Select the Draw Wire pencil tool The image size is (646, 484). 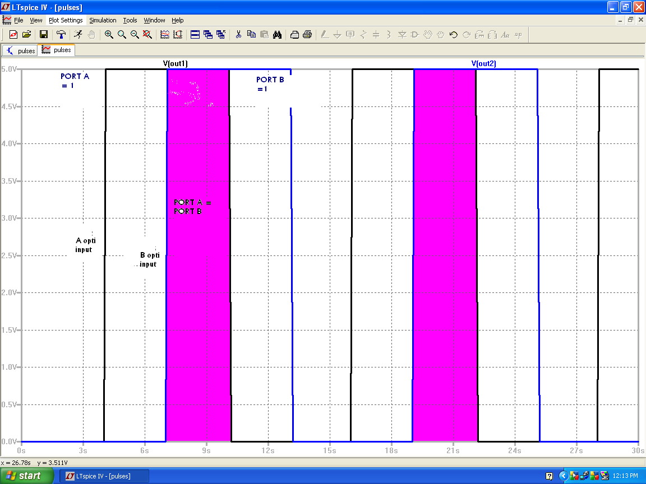pos(325,35)
